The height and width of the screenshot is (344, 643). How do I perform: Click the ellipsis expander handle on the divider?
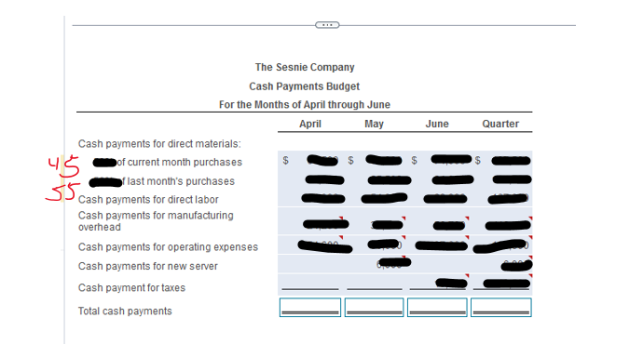click(327, 25)
